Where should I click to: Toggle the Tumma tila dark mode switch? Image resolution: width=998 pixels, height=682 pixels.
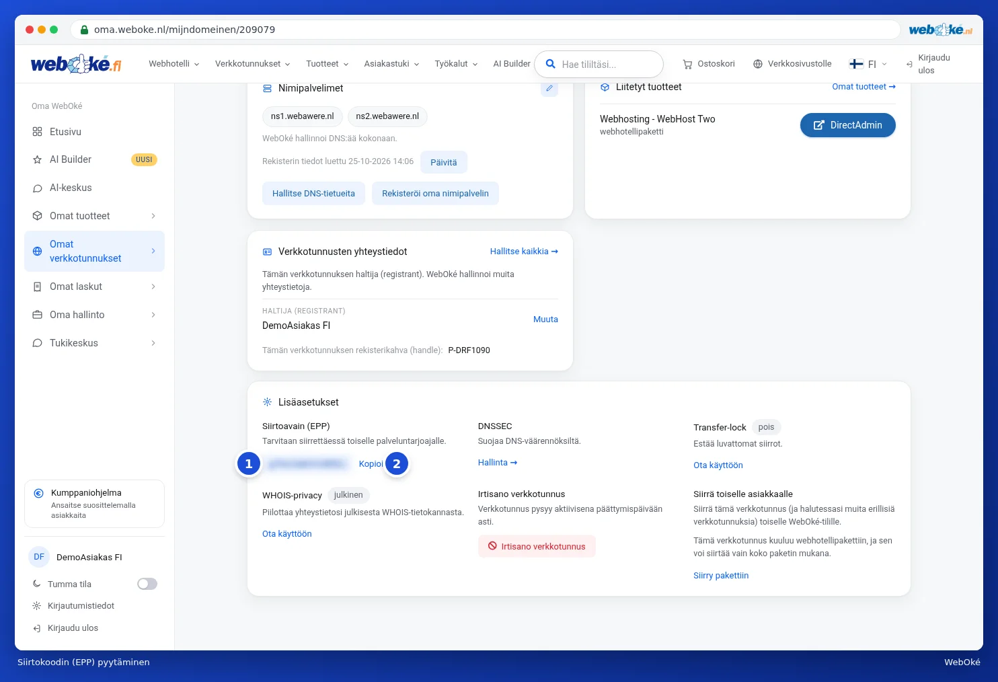[x=147, y=584]
